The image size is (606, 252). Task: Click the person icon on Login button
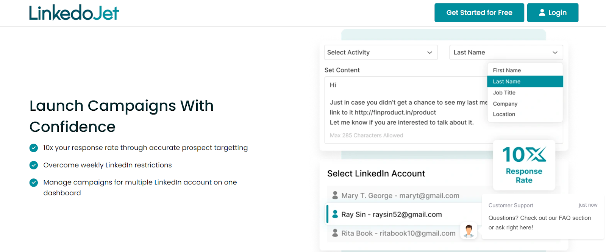pyautogui.click(x=542, y=12)
